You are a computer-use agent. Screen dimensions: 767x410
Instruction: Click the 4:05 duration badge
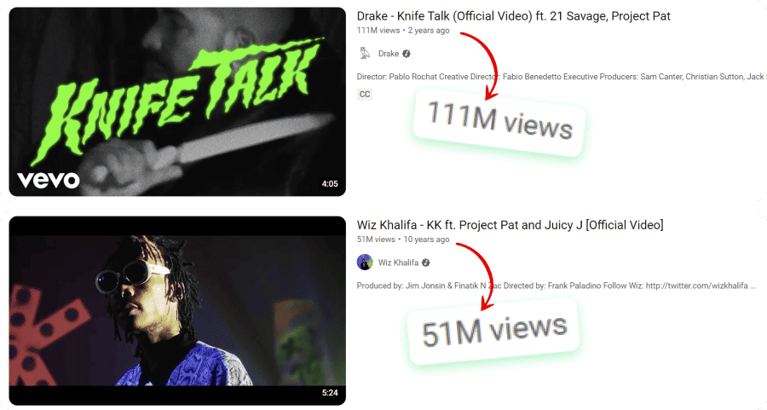[x=330, y=184]
